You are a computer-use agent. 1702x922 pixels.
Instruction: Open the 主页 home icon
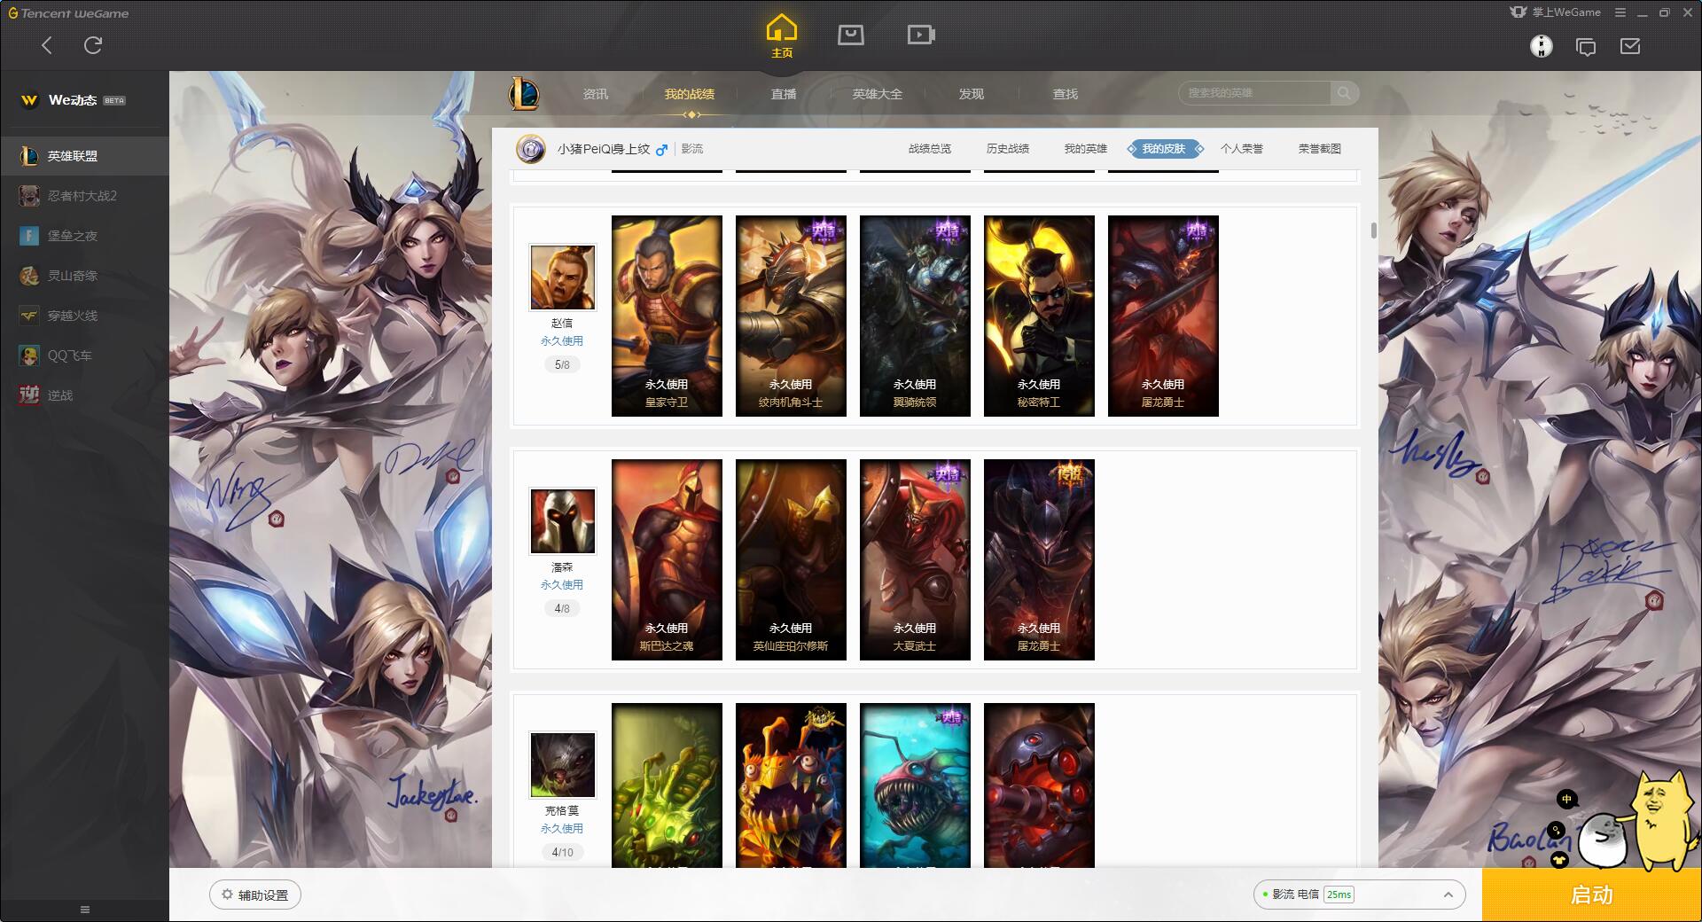tap(781, 35)
